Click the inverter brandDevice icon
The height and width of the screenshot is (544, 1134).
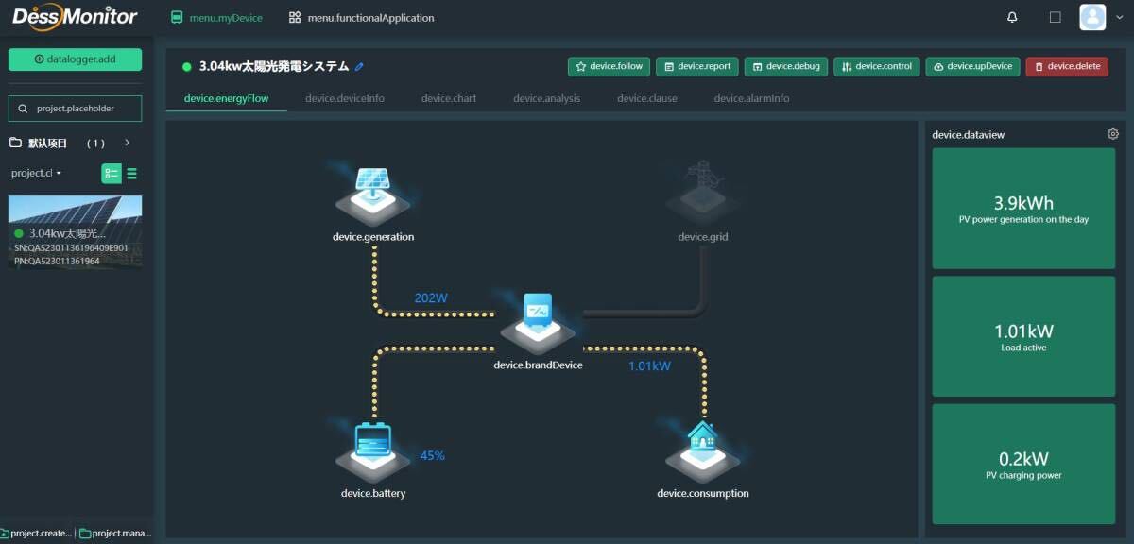pos(537,322)
